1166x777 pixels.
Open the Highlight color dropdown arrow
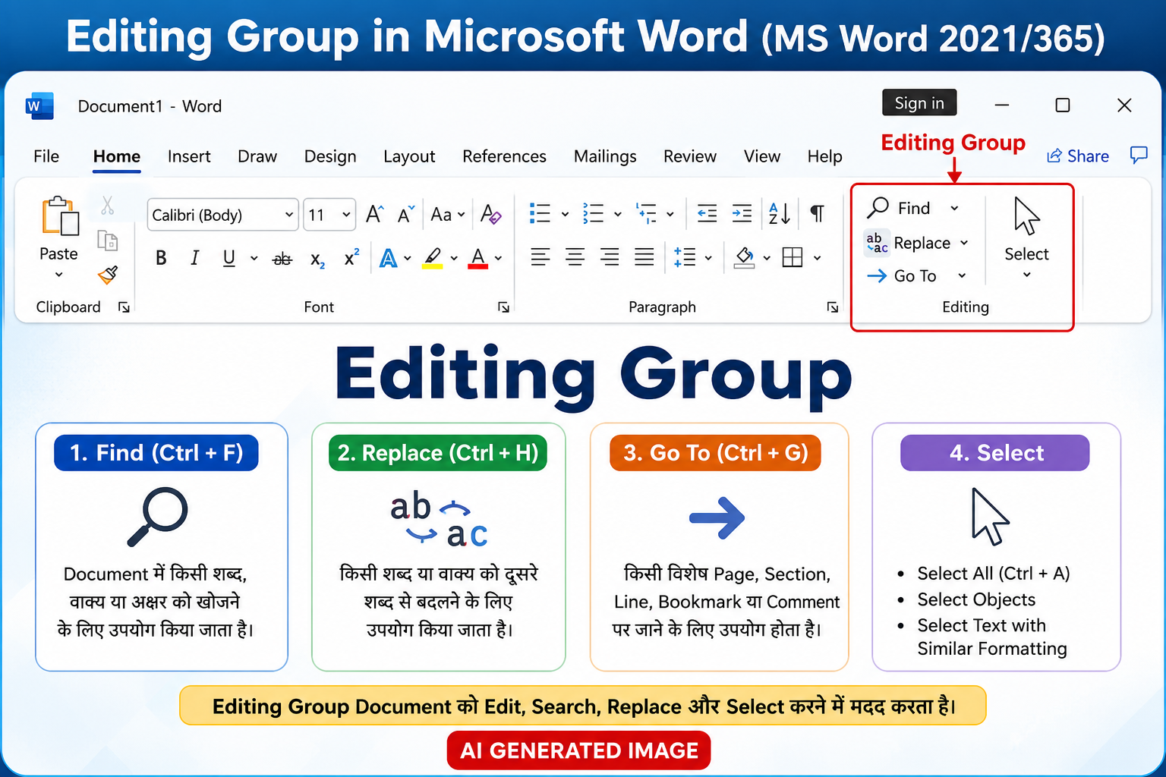454,259
